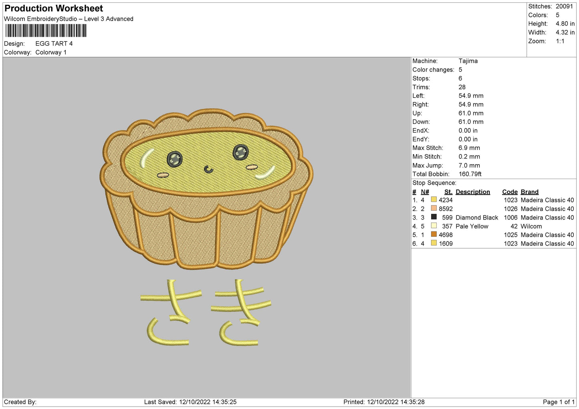579x409 pixels.
Task: Click the Max Jump value '7.0 mm'
Action: click(x=469, y=165)
